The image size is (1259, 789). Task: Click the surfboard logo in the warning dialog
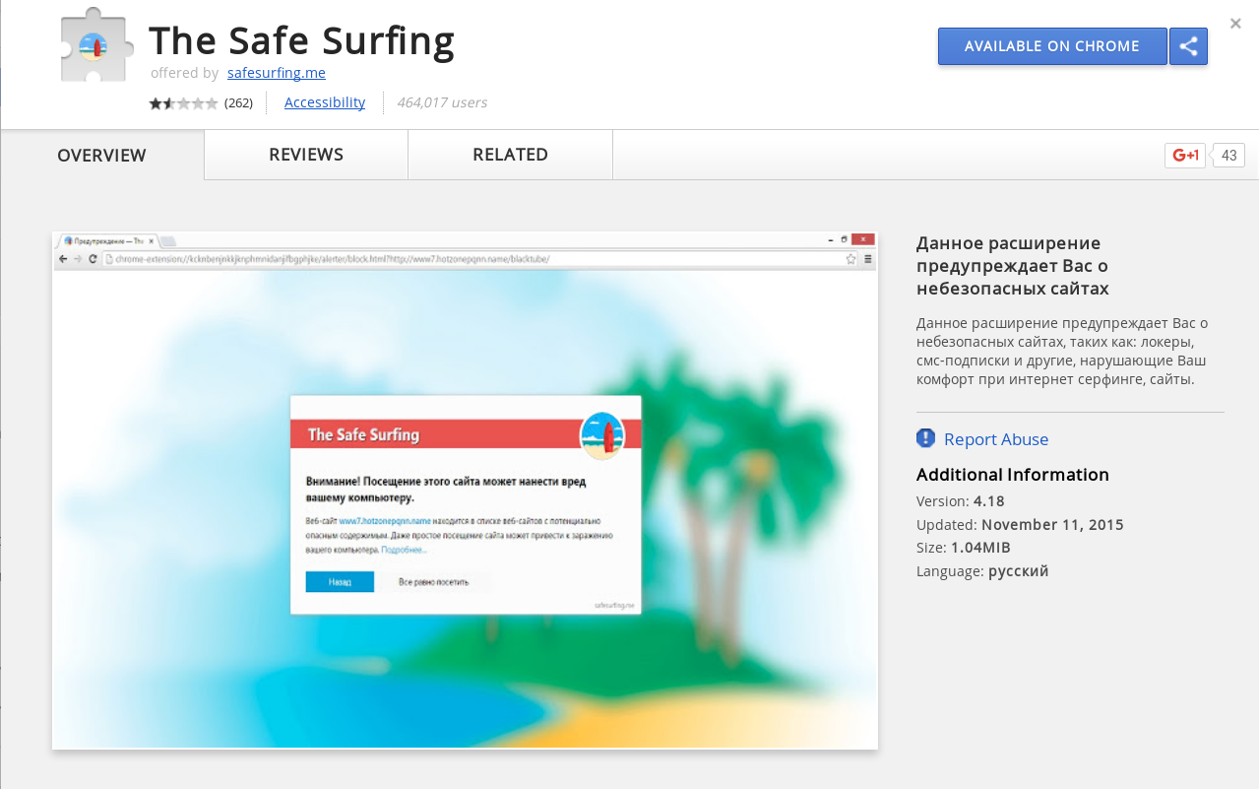pyautogui.click(x=603, y=435)
